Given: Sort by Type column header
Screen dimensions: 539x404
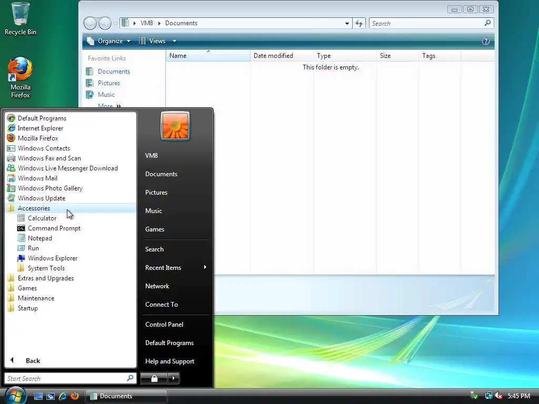Looking at the screenshot, I should click(x=345, y=56).
